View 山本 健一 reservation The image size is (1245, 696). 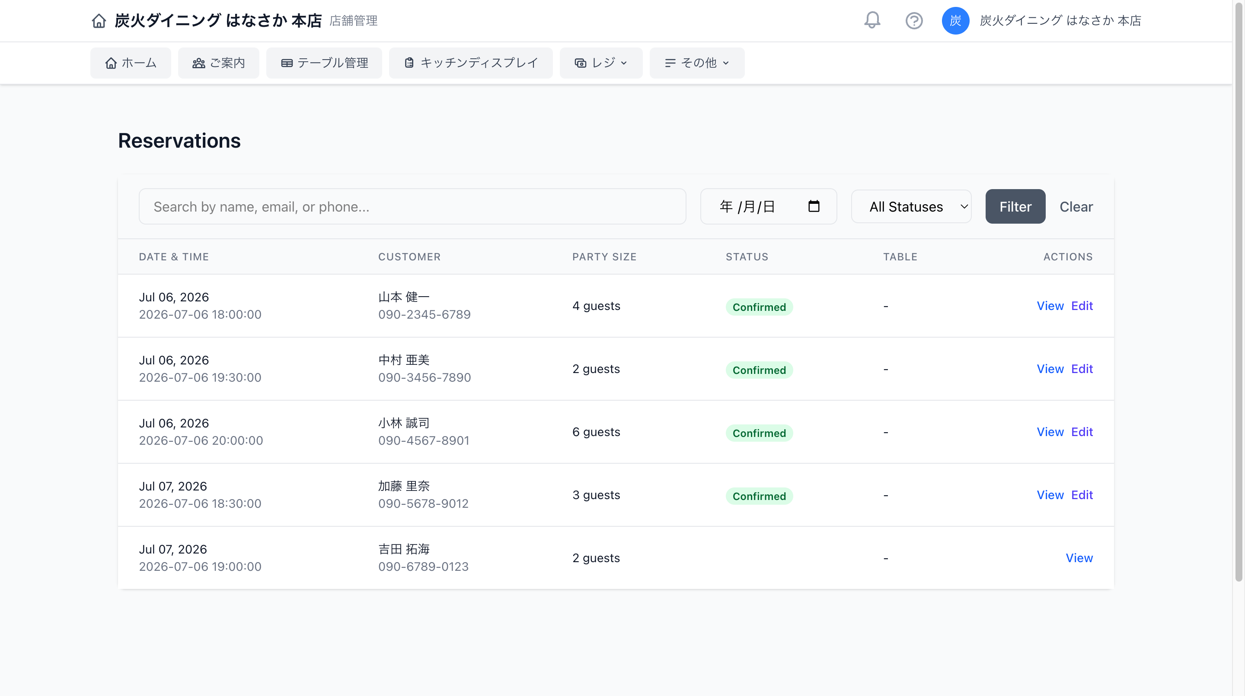click(x=1050, y=306)
